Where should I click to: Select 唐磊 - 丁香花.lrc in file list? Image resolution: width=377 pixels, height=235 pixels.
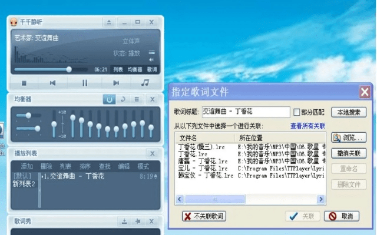203,160
